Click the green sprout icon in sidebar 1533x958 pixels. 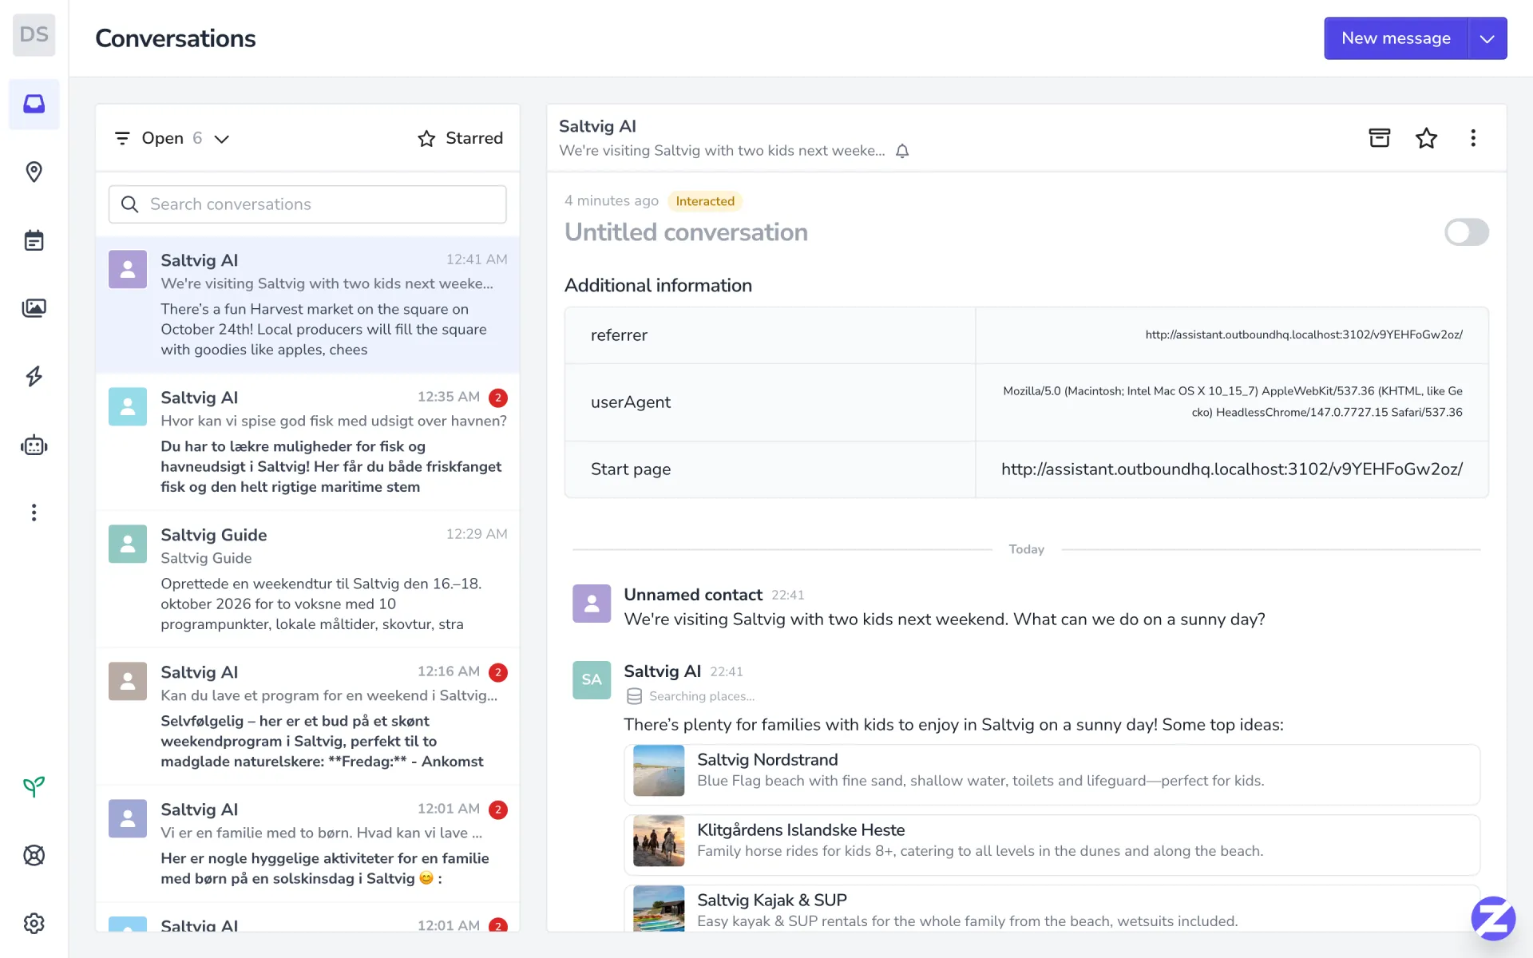[x=34, y=787]
